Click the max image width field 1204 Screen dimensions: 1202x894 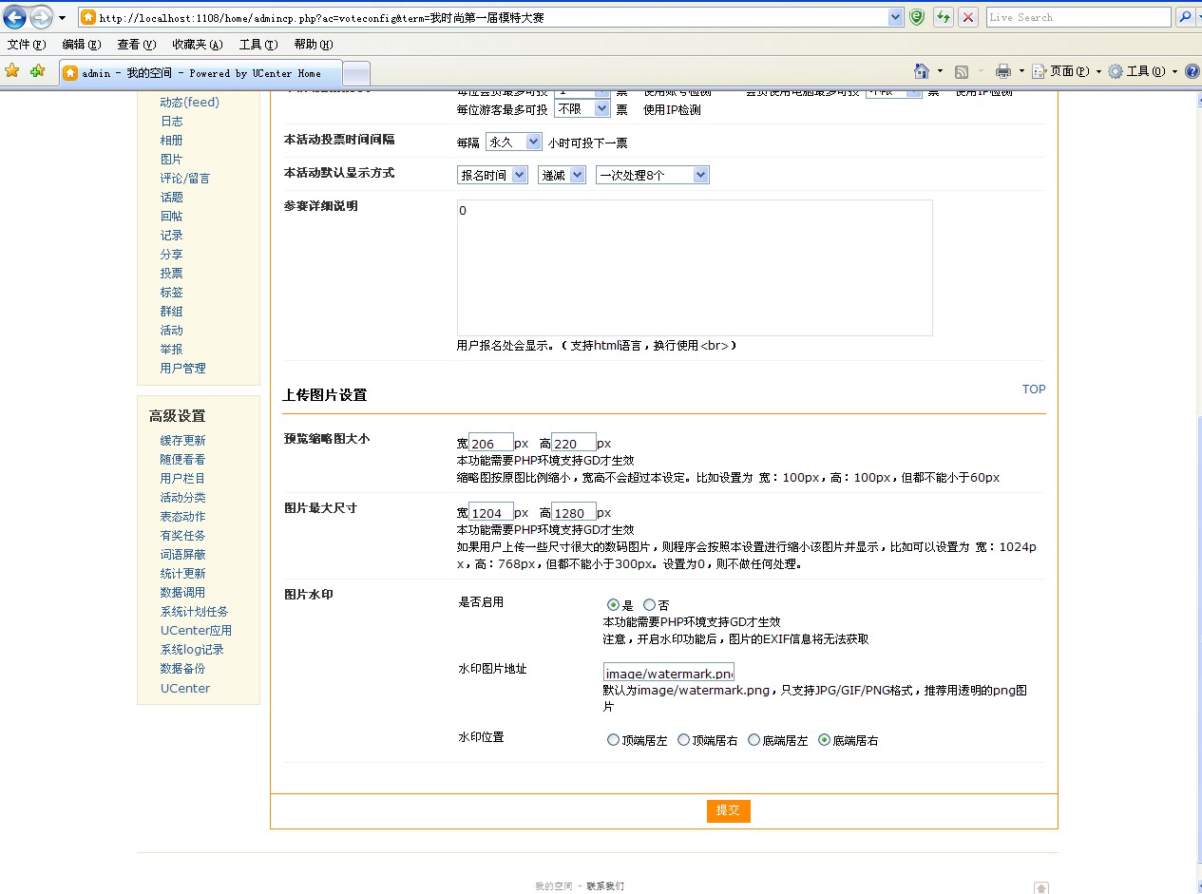(x=491, y=513)
